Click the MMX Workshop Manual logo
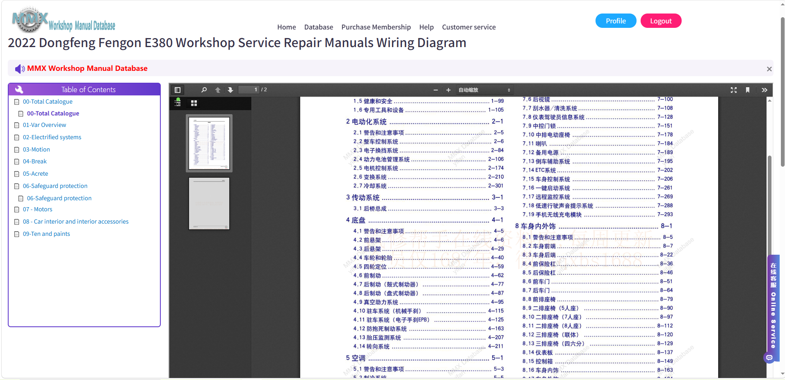Screen dimensions: 785x380 [64, 20]
